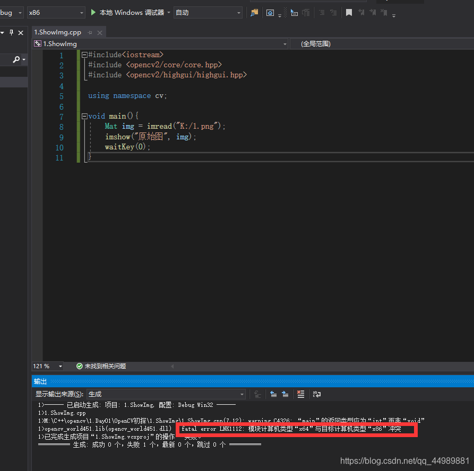The height and width of the screenshot is (471, 474).
Task: Click the using namespace cv; line
Action: tap(127, 96)
